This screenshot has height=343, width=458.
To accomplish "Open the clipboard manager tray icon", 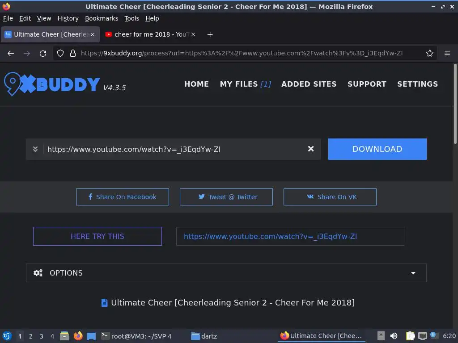I will click(x=411, y=336).
